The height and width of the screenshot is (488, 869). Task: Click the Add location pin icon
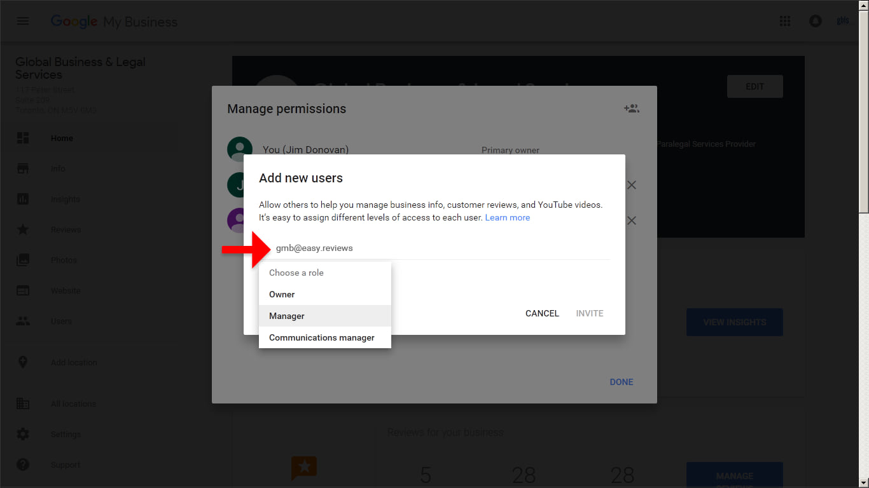pyautogui.click(x=23, y=362)
